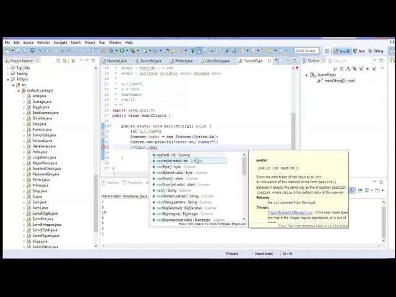396x297 pixels.
Task: Collapse the src folder node
Action: tap(13, 85)
